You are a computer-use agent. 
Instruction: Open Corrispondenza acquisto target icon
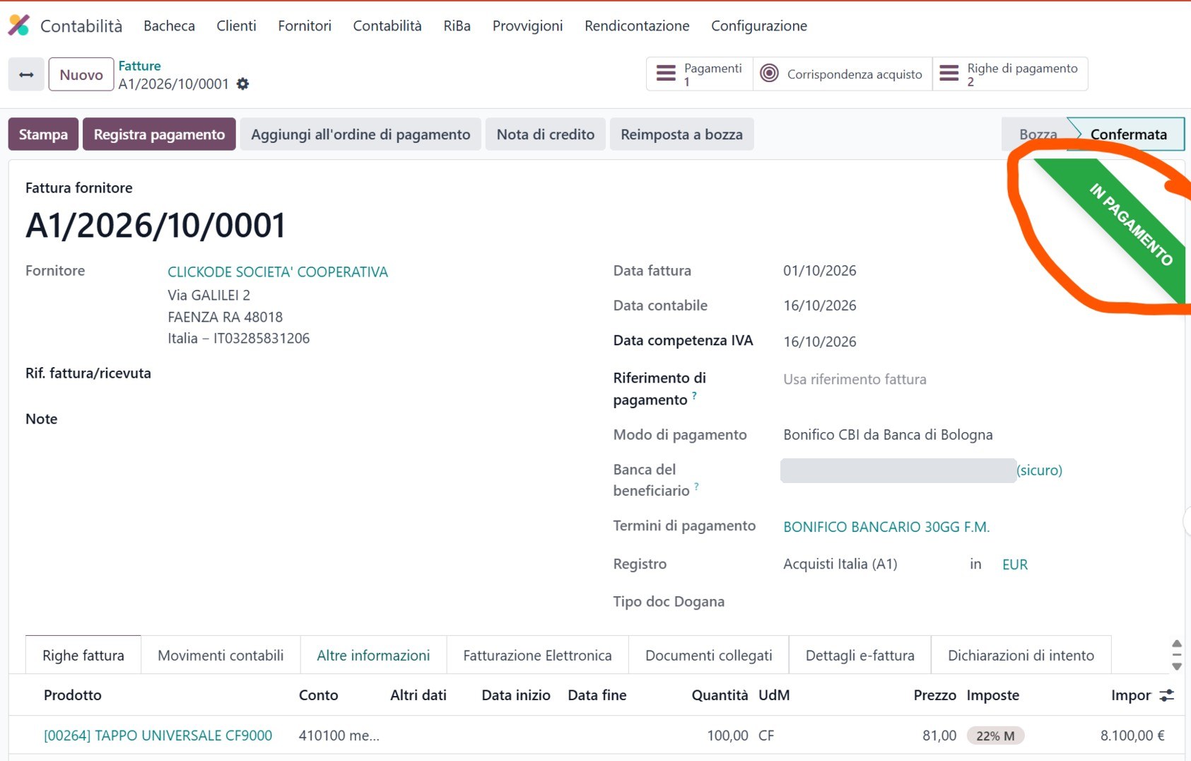click(x=769, y=74)
